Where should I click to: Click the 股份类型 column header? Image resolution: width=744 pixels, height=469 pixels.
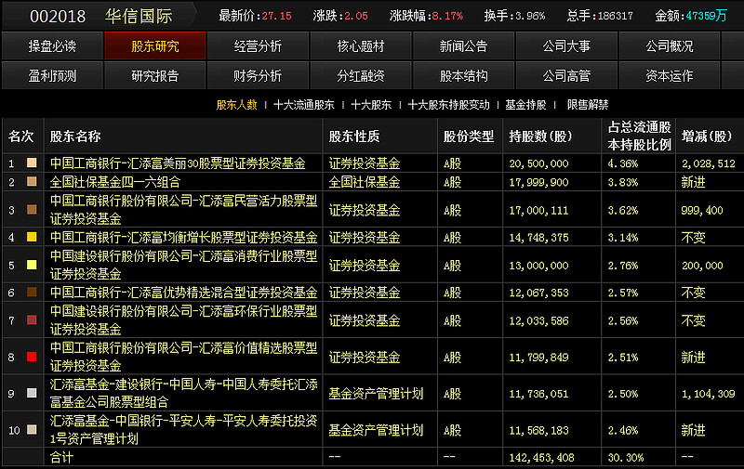[x=469, y=137]
